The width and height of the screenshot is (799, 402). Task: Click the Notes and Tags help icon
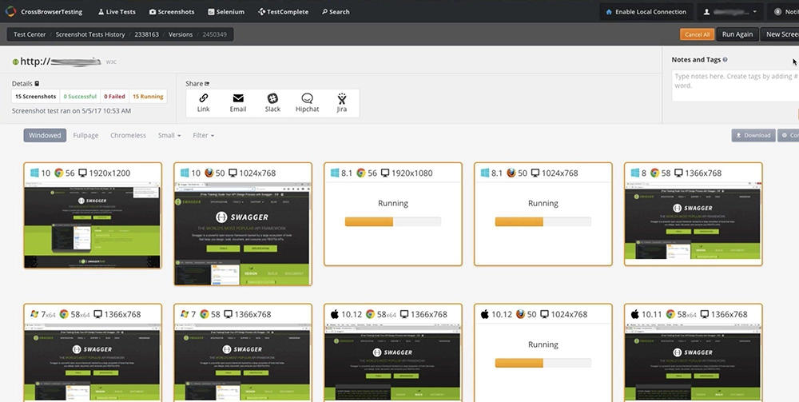point(725,60)
